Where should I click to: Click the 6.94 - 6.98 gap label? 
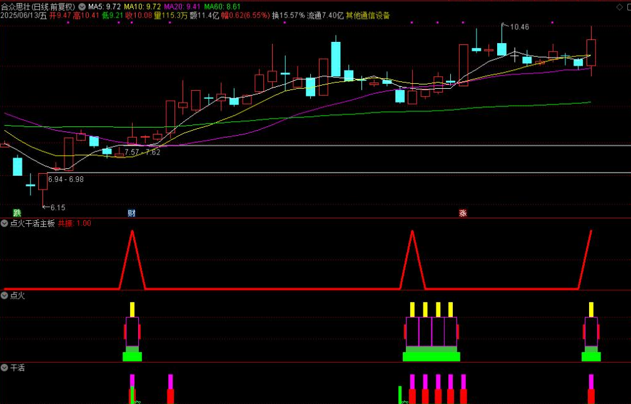coord(66,179)
